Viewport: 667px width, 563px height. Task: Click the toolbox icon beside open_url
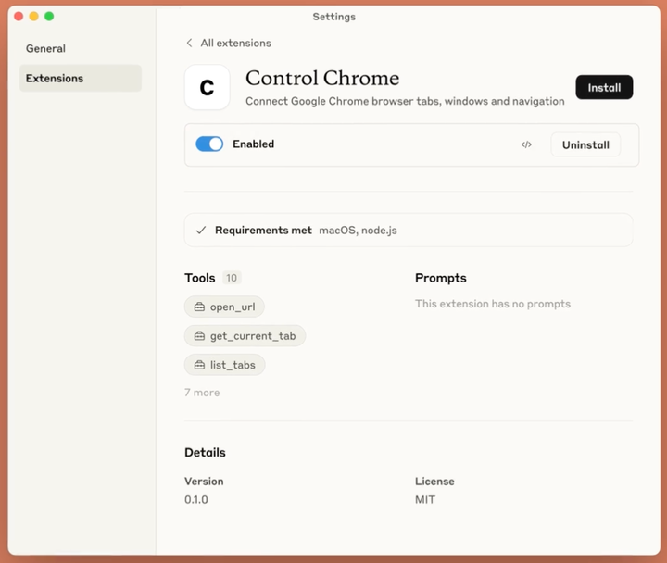pos(199,307)
